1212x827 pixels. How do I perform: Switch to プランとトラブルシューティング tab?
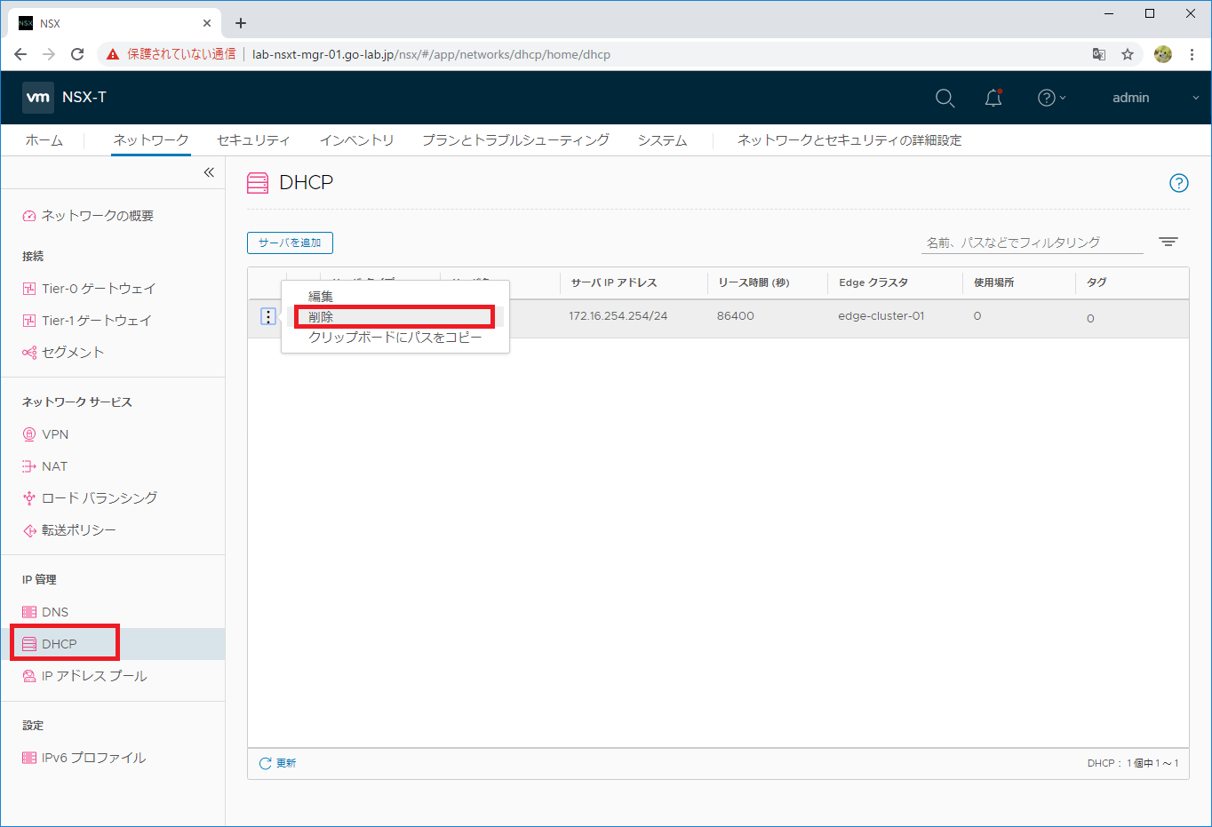(515, 140)
